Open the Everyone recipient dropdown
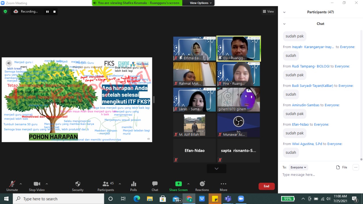 tap(298, 167)
